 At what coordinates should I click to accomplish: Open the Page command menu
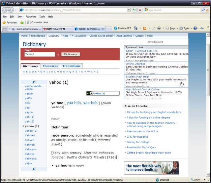click(x=172, y=28)
